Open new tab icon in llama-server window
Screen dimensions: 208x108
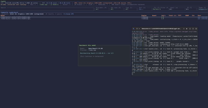137,29
